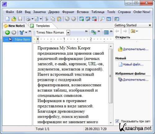Expand the font toolbar overflow chevron
Viewport: 155px width, 134px height.
coord(86,31)
